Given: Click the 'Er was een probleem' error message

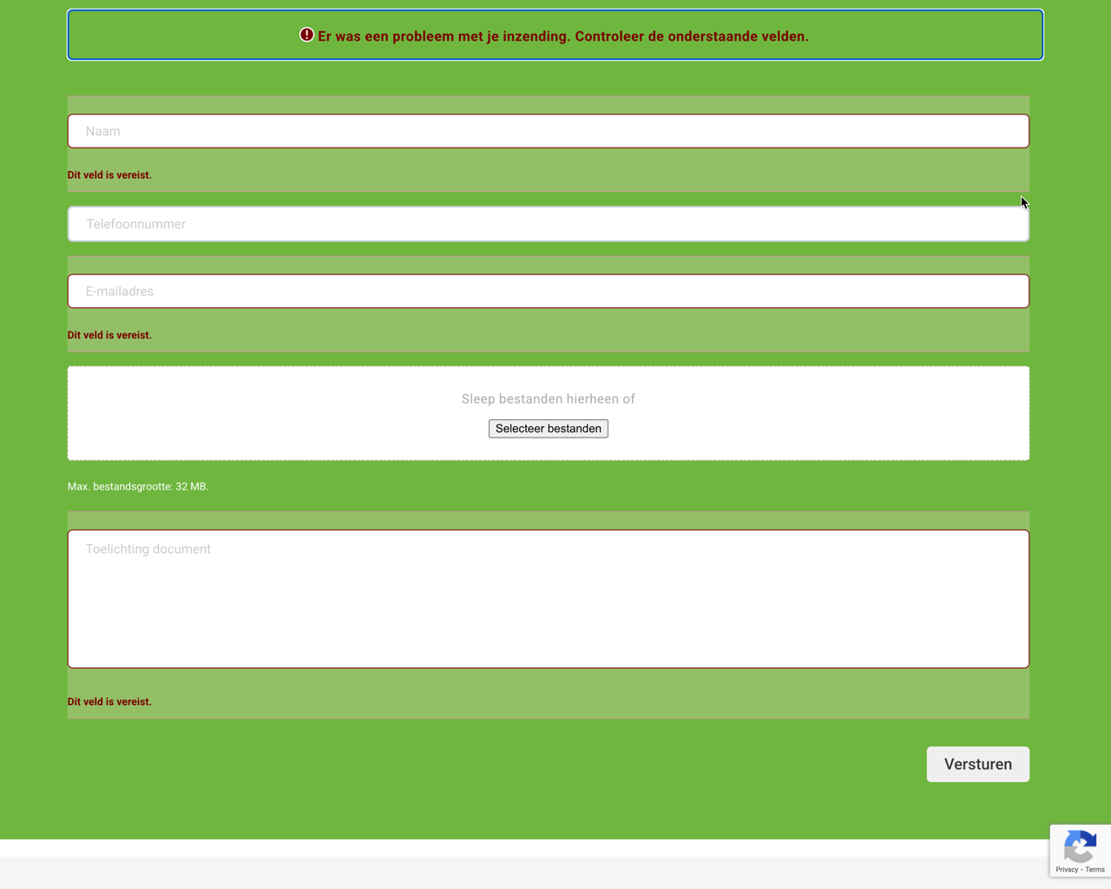Looking at the screenshot, I should click(562, 36).
